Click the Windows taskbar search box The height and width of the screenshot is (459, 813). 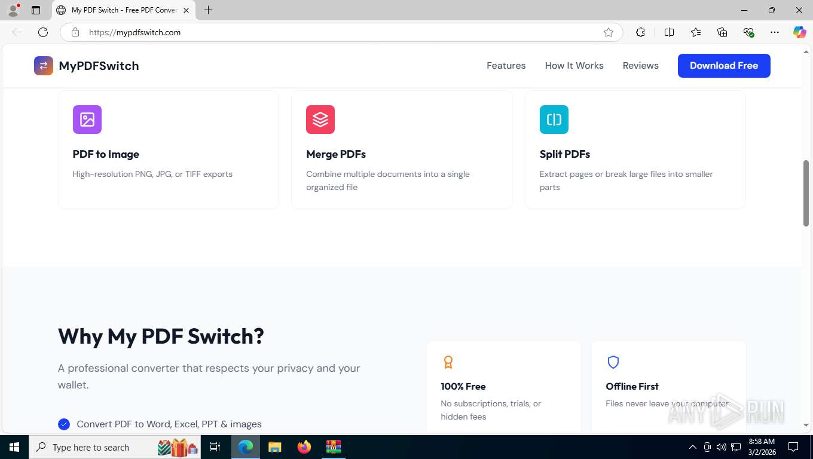(115, 447)
